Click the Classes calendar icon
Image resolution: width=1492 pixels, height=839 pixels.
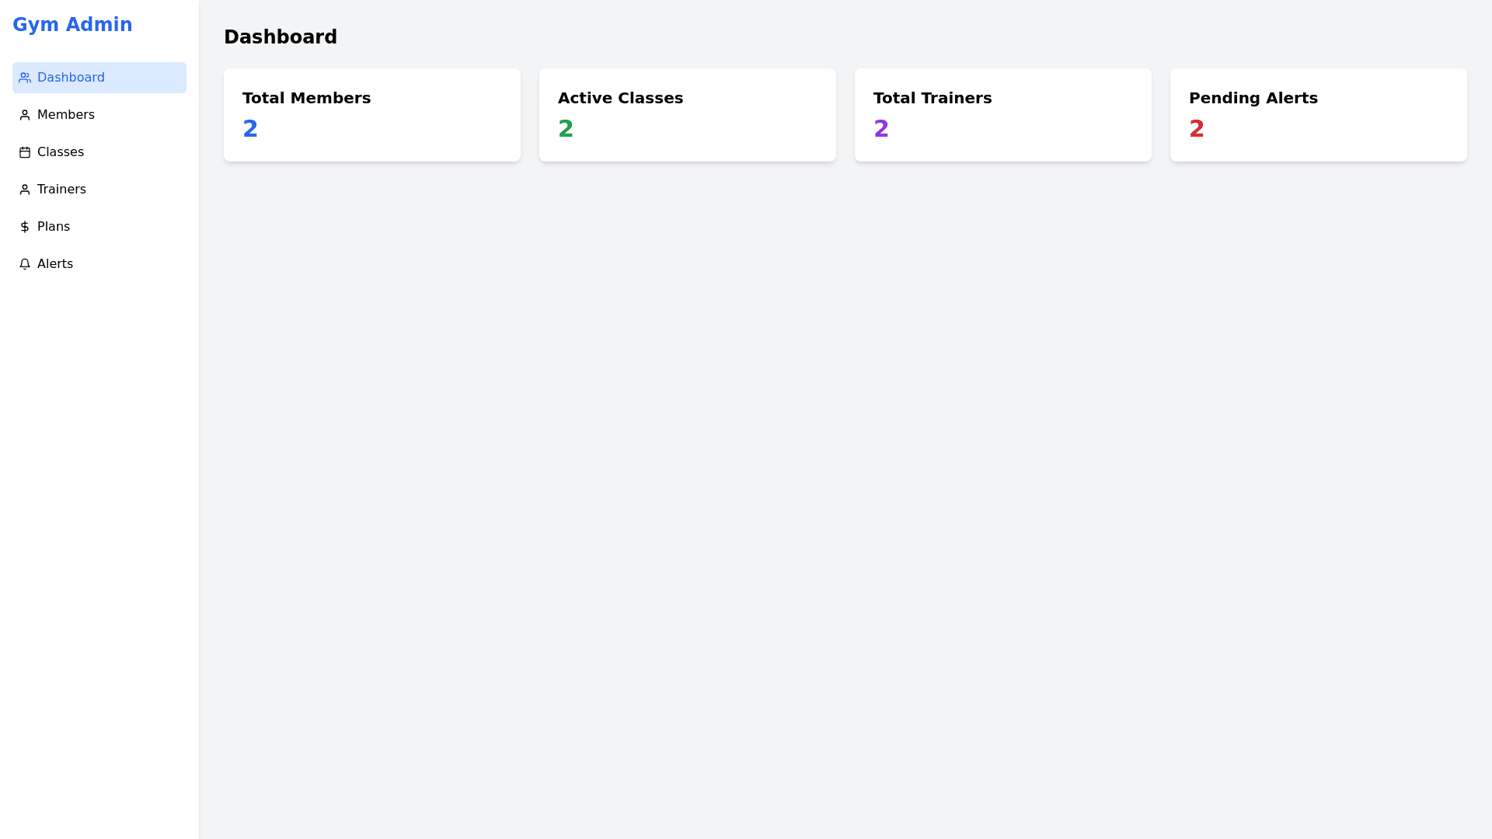click(25, 152)
